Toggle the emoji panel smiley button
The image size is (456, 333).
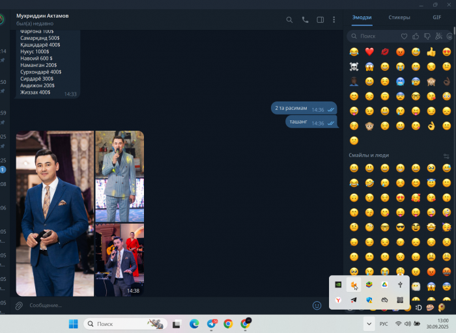pos(317,306)
